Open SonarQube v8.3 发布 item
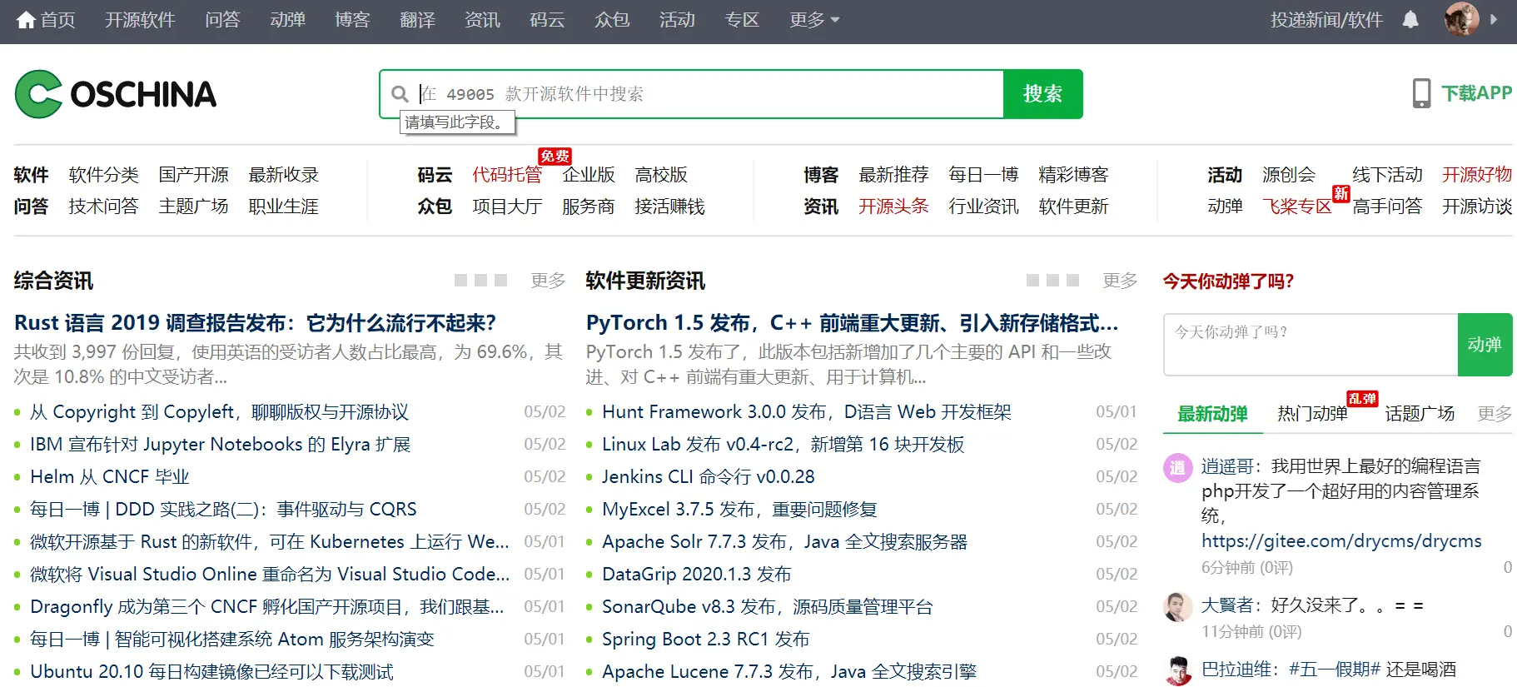Viewport: 1517px width, 687px height. click(x=768, y=607)
